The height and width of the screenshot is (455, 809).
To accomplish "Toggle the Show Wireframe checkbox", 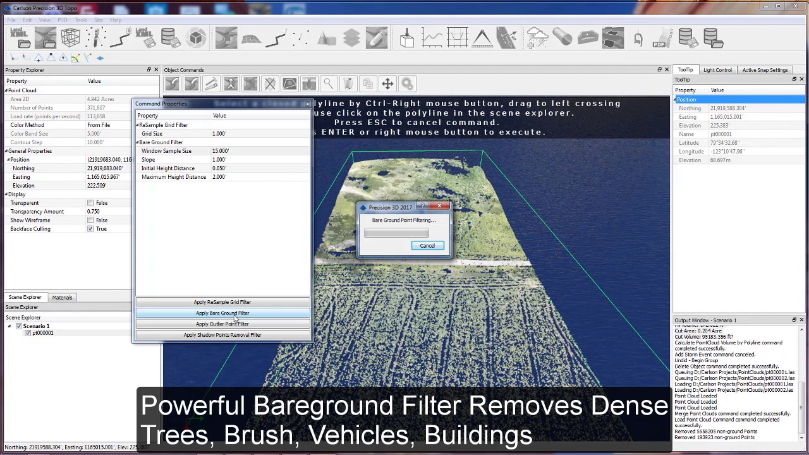I will tap(90, 220).
